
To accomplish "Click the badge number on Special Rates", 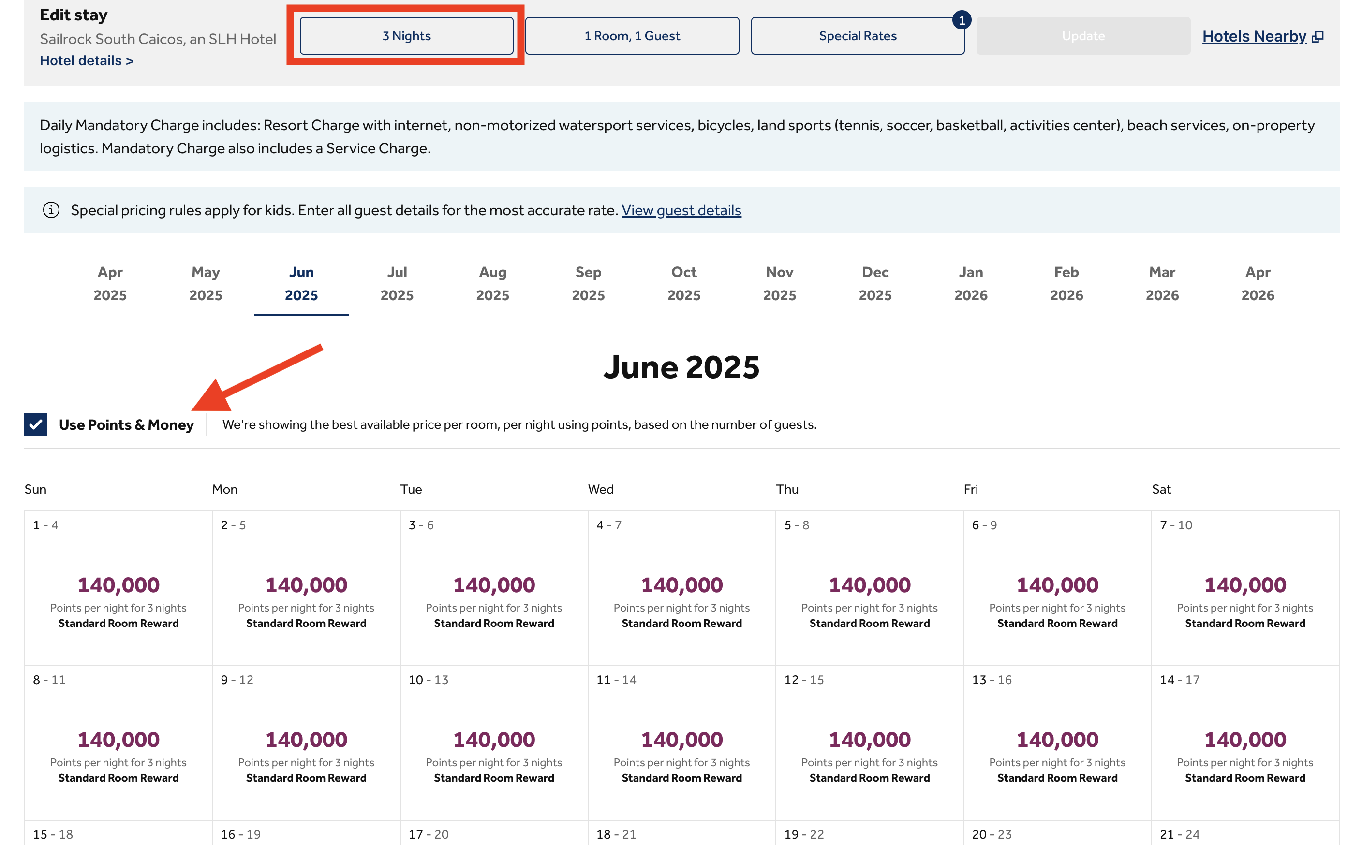I will (x=961, y=21).
